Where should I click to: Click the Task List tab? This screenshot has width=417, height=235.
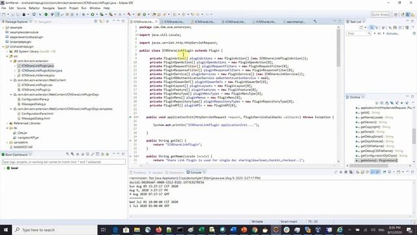click(x=356, y=22)
